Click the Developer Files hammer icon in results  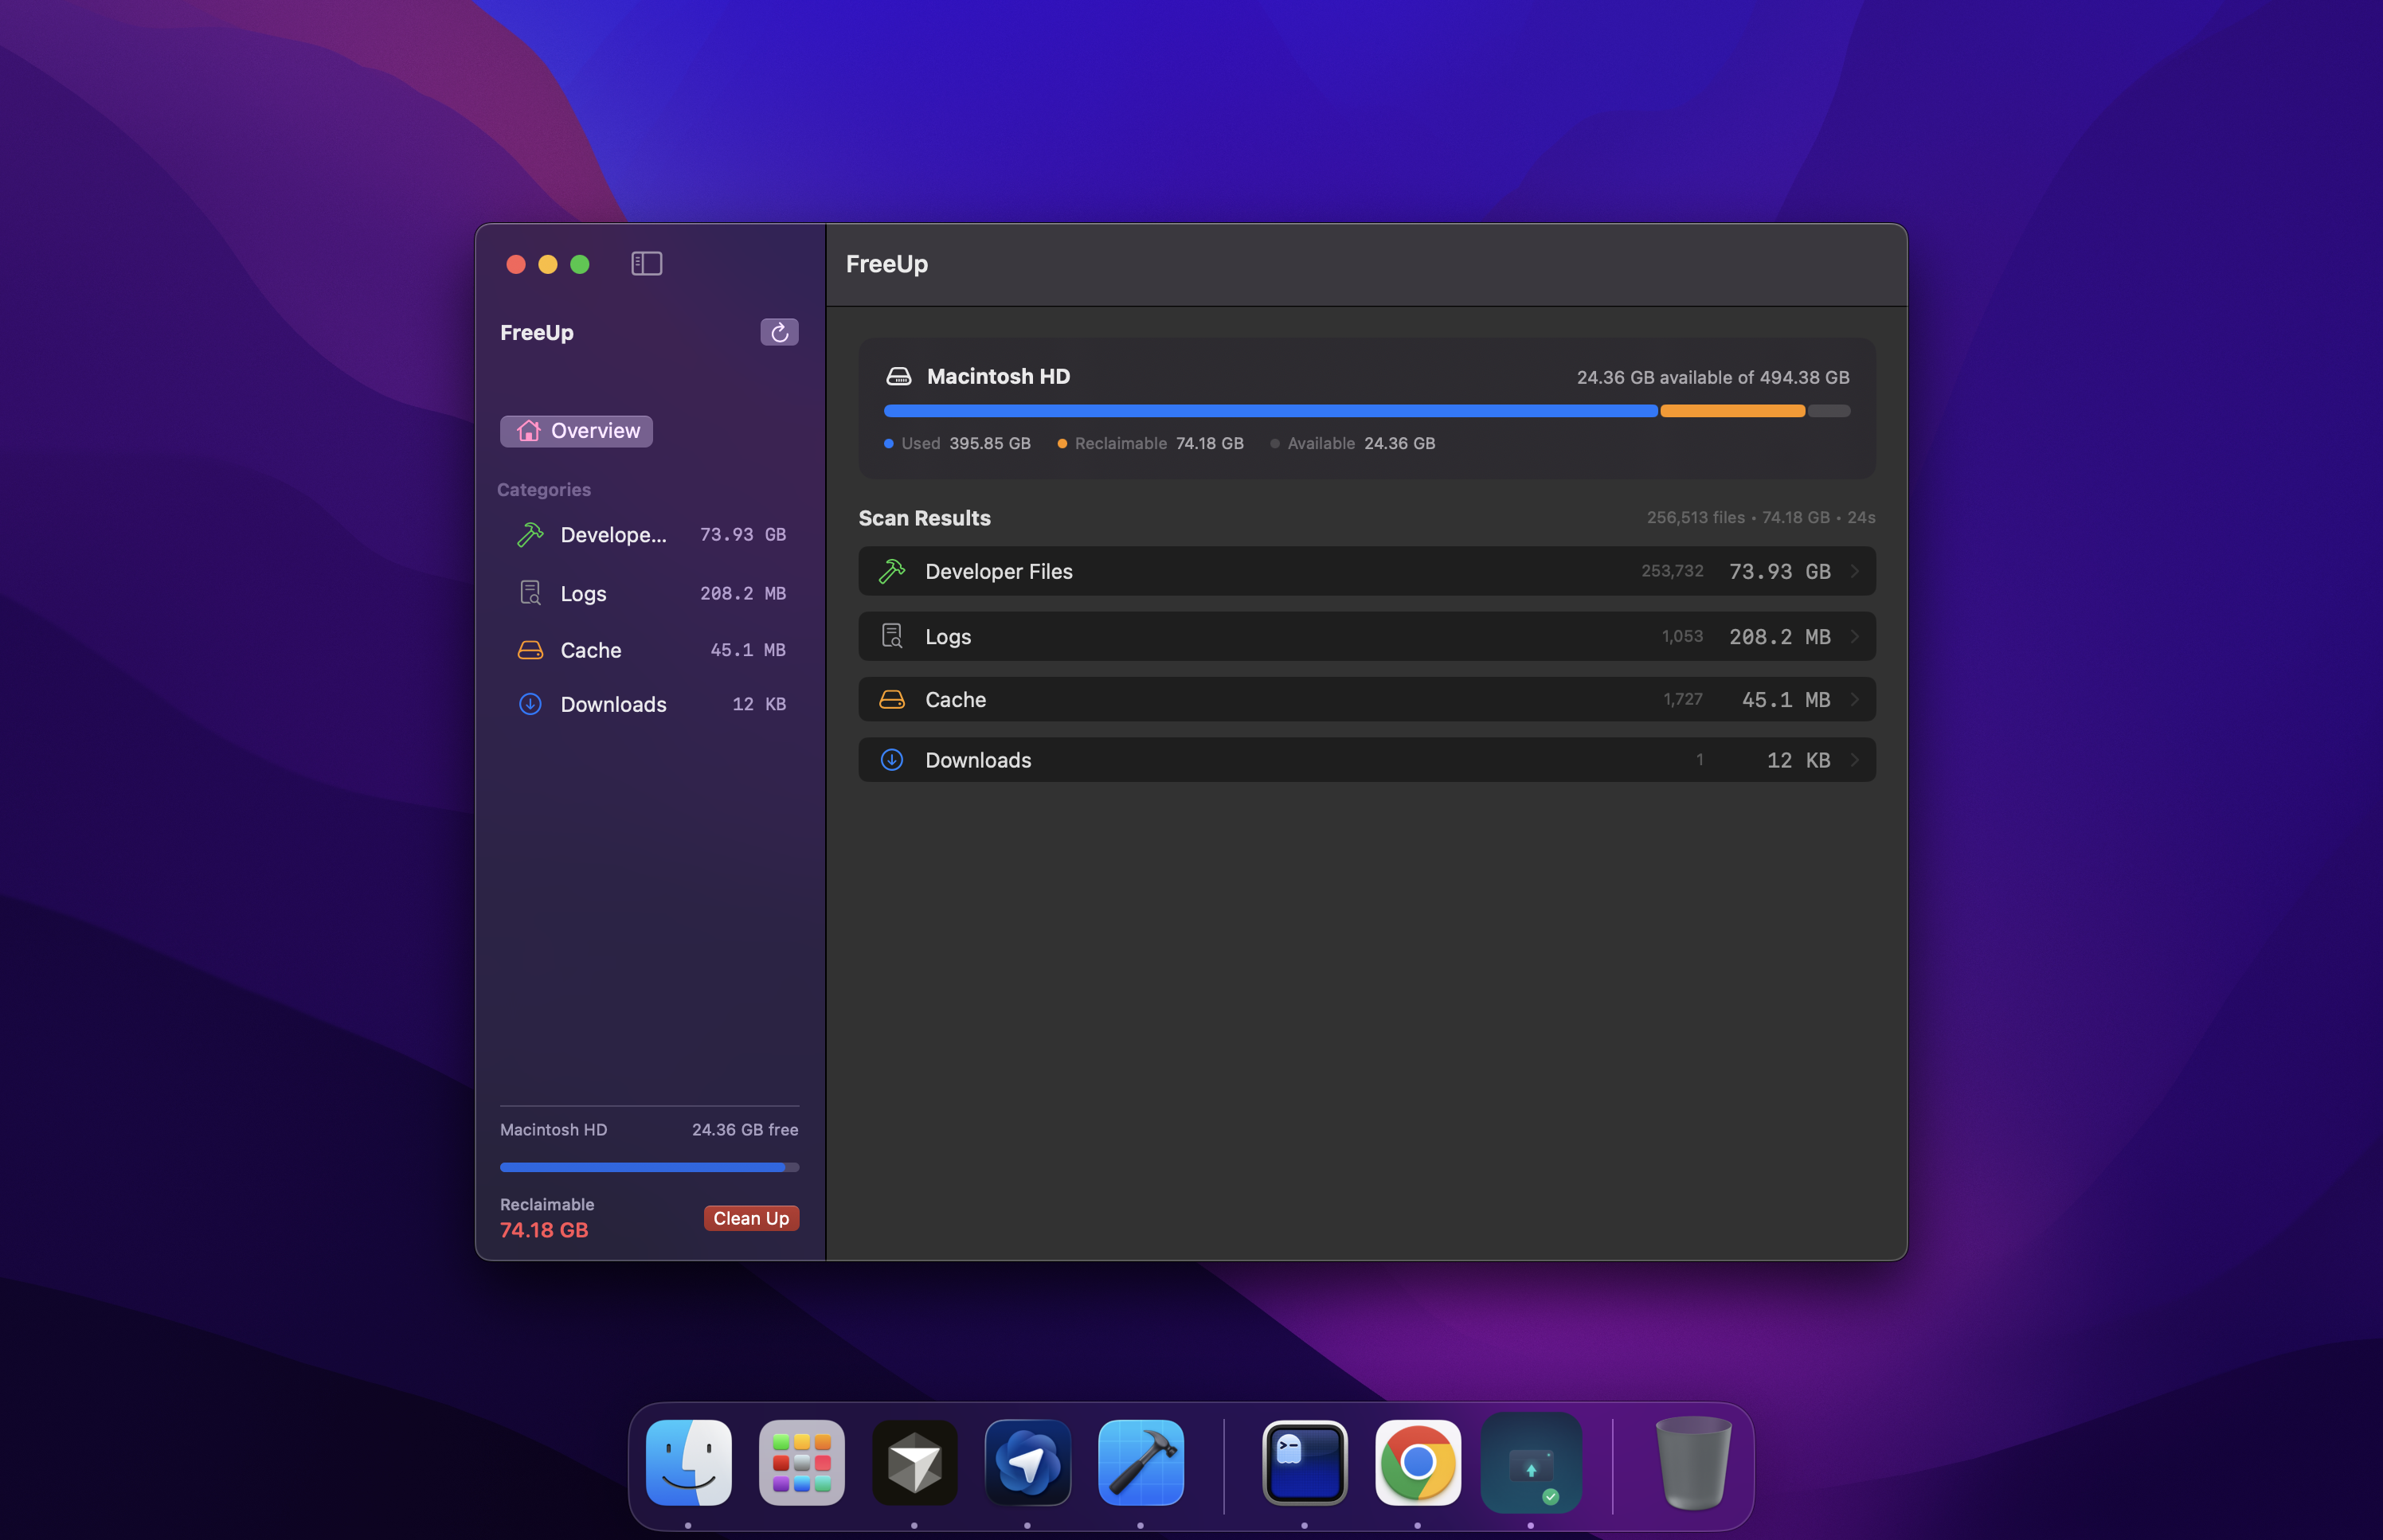pyautogui.click(x=892, y=571)
